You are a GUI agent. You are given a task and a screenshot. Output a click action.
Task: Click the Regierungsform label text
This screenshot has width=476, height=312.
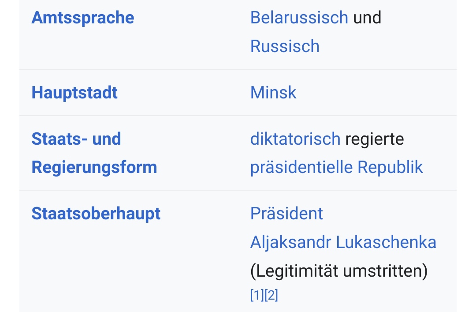[x=94, y=168]
